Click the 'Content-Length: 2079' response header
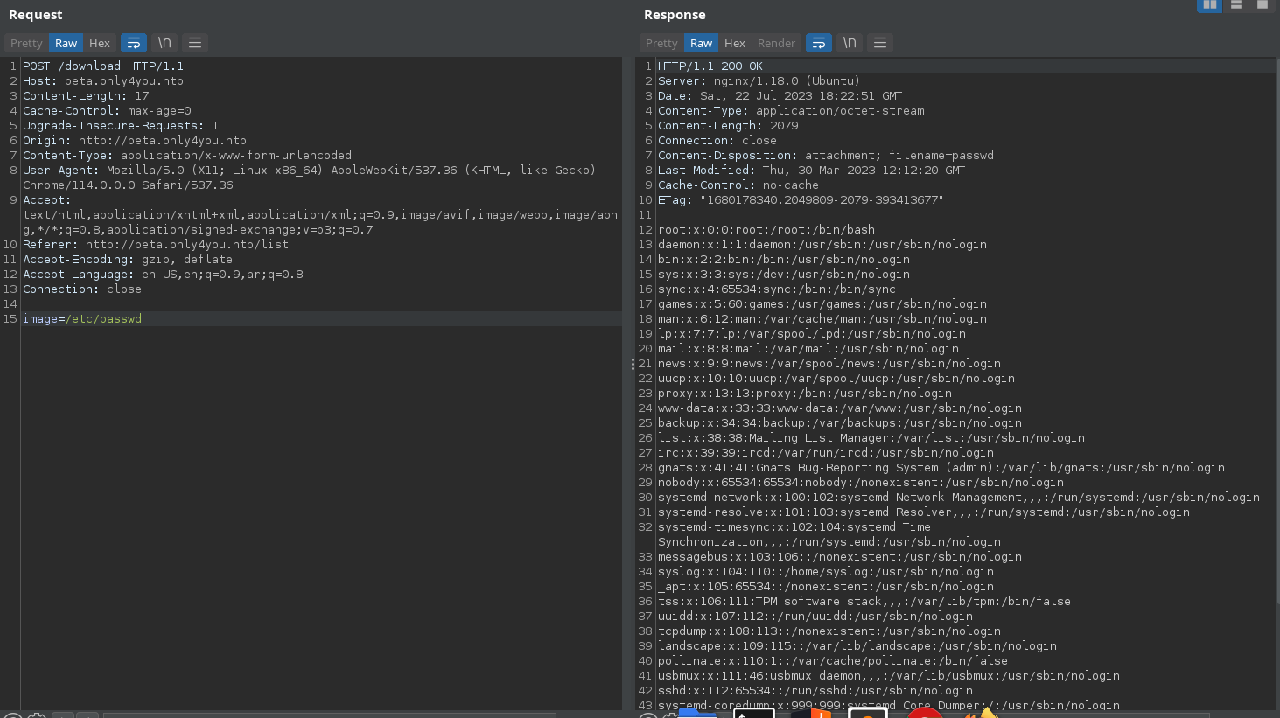 [728, 125]
